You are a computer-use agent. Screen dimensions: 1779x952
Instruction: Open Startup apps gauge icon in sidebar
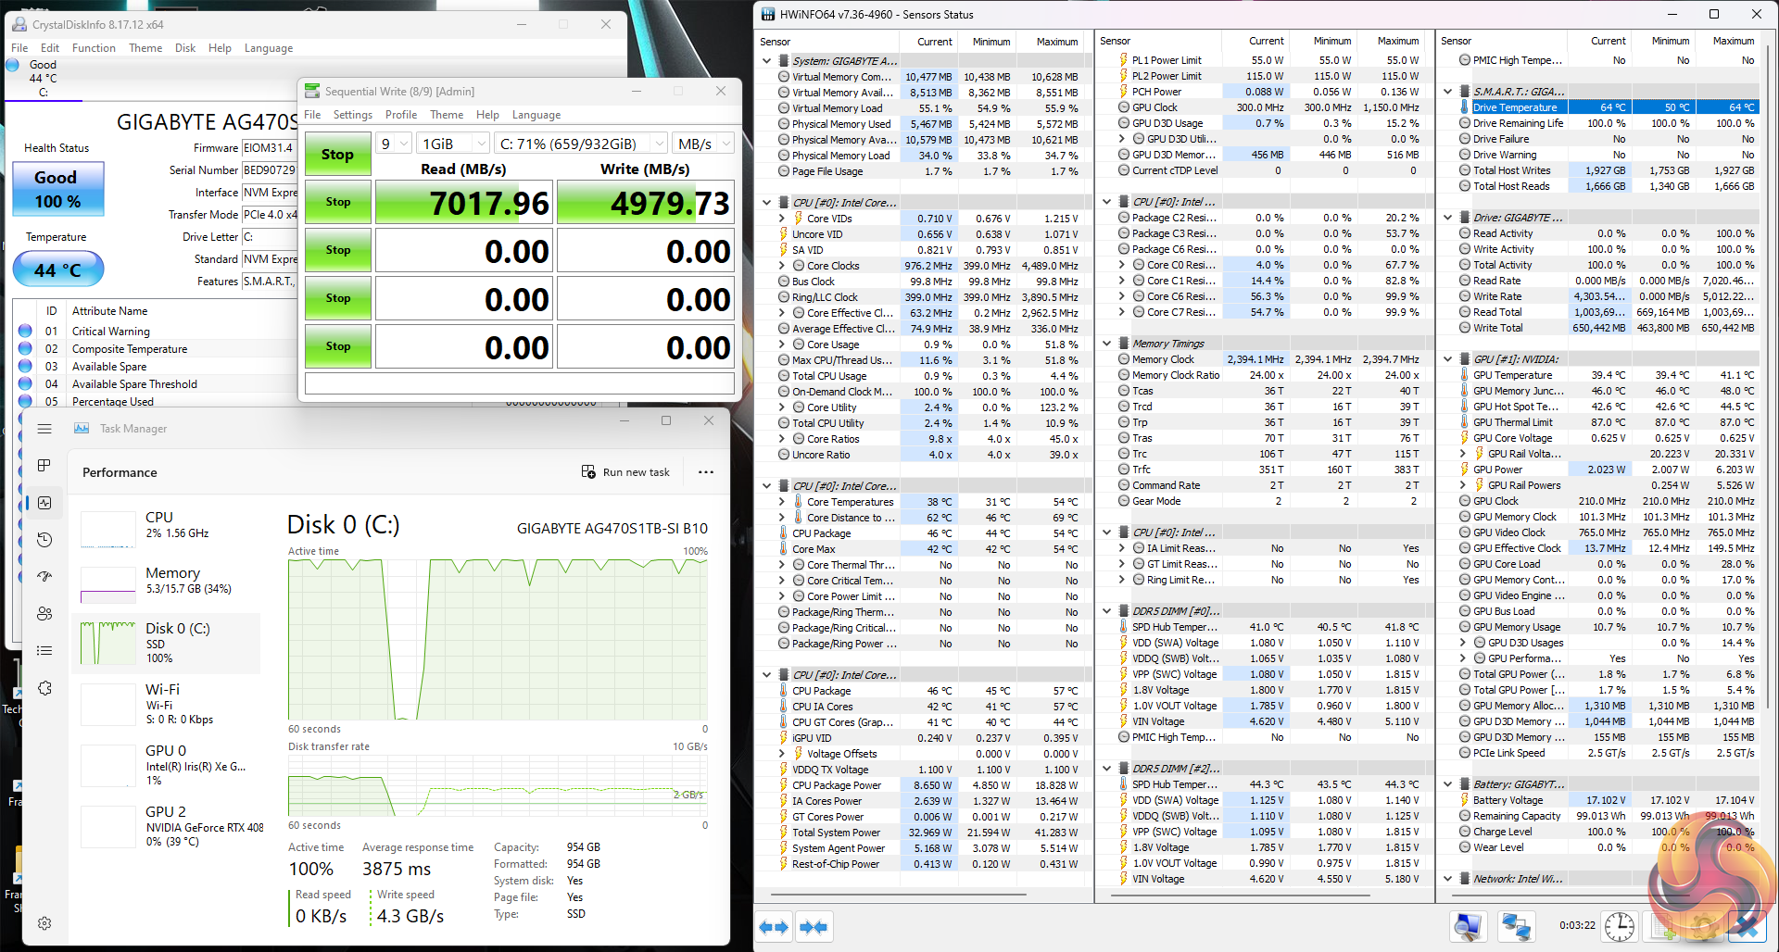(x=44, y=577)
